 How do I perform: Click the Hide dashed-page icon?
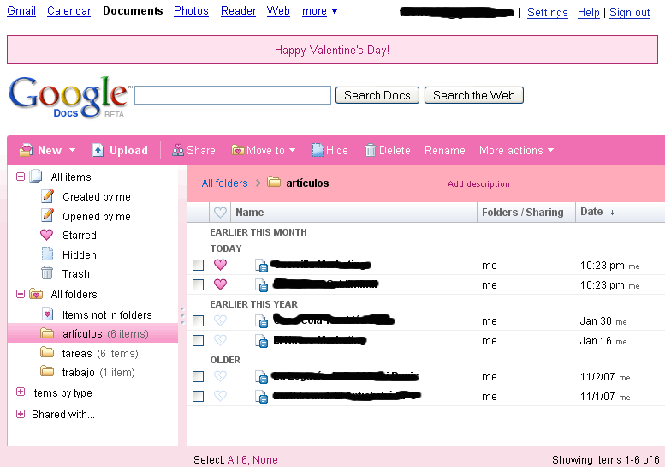pyautogui.click(x=318, y=150)
